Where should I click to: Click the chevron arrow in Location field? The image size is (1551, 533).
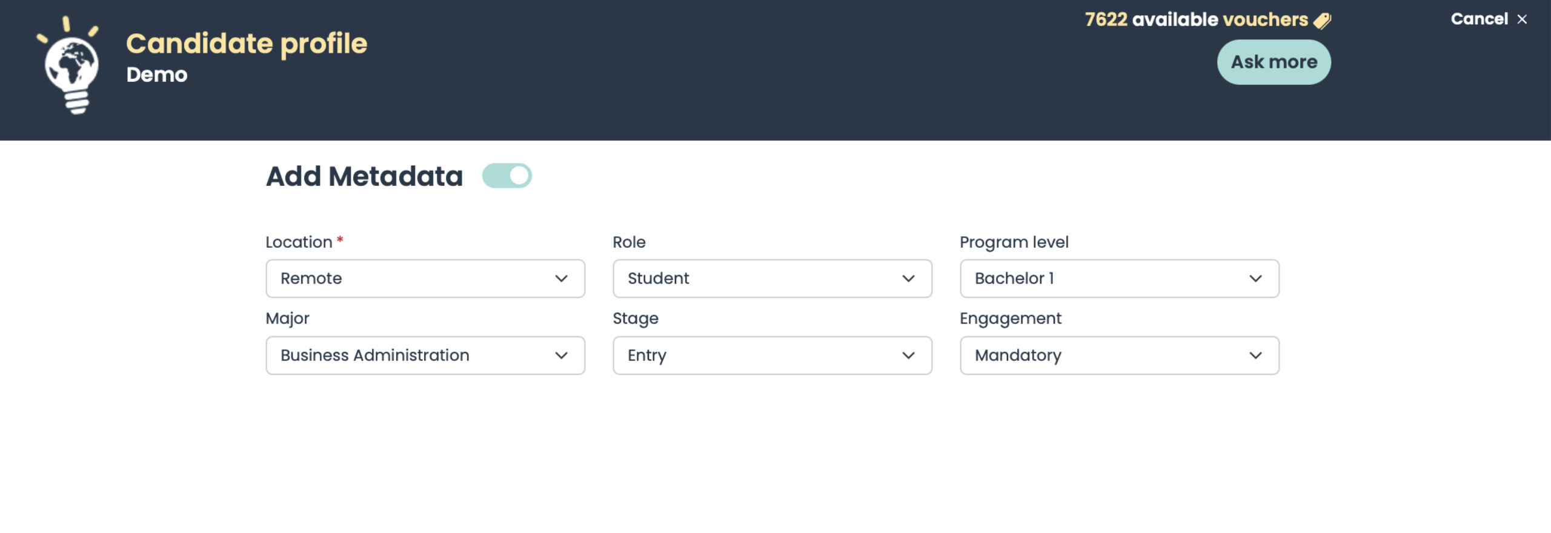561,279
